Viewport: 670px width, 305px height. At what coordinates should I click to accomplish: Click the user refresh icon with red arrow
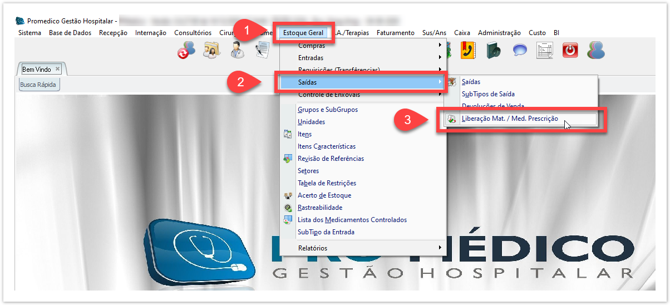click(186, 51)
